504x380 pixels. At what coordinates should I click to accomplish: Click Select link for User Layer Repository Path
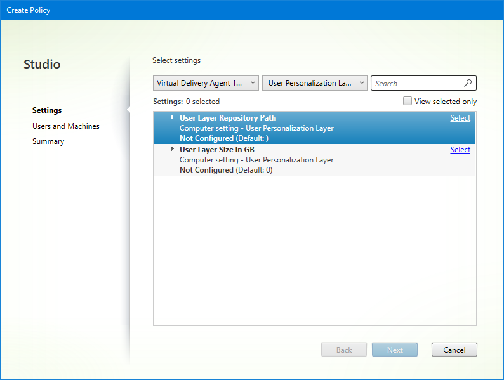coord(460,118)
